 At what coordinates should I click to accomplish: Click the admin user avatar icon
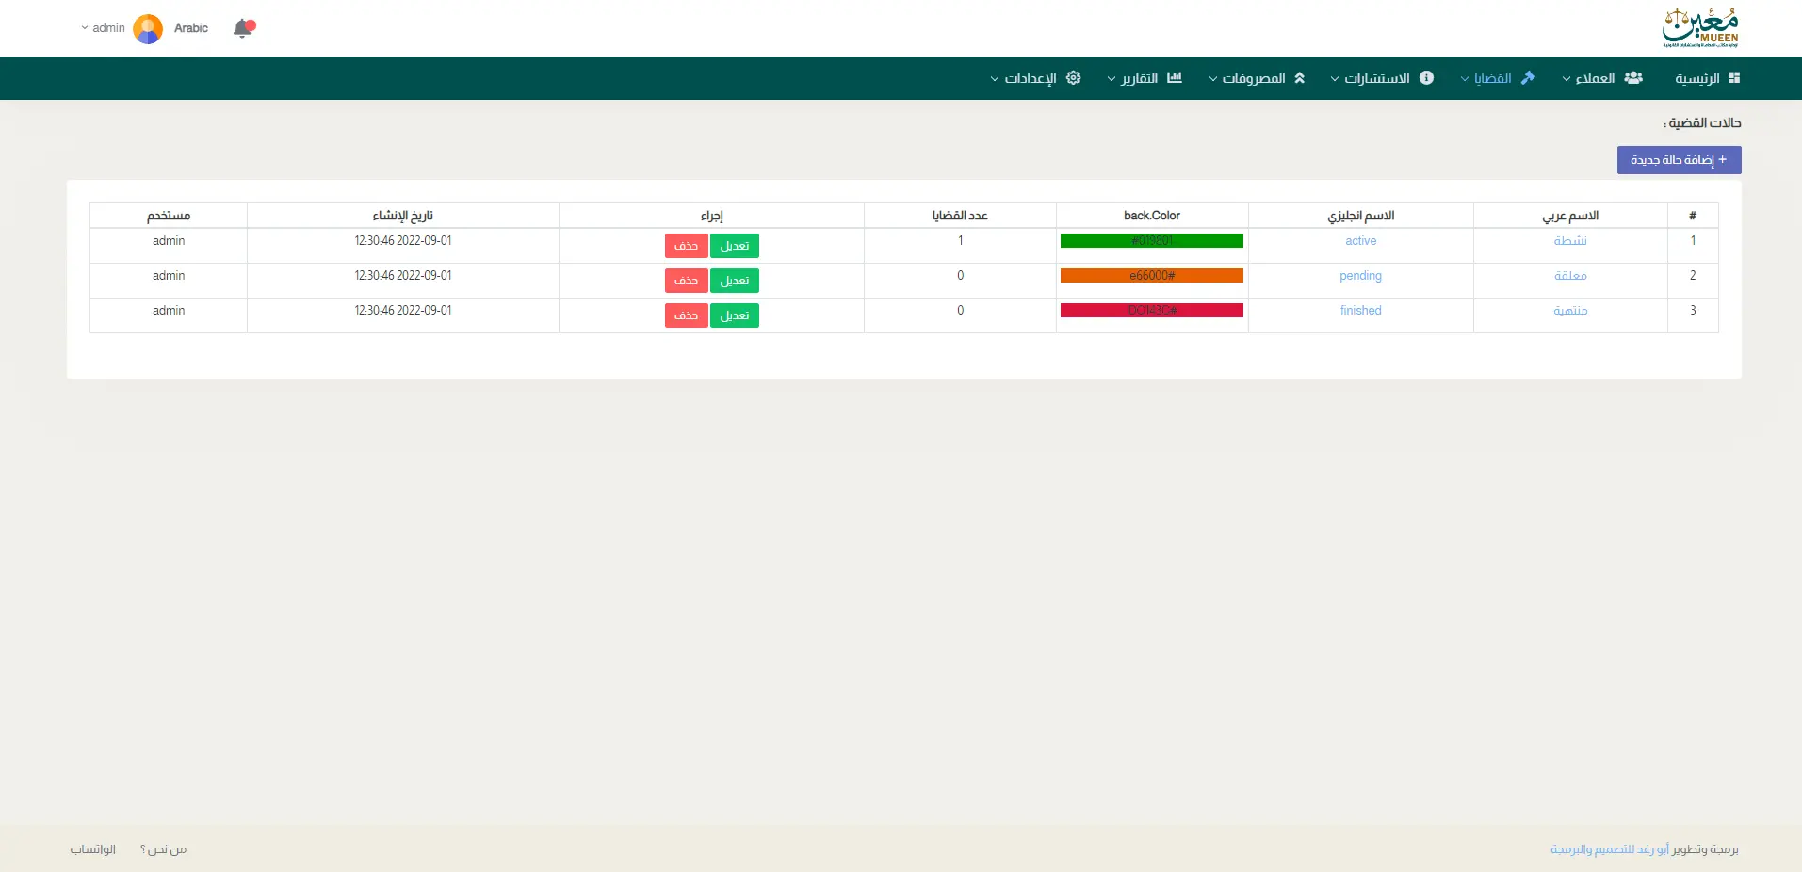[148, 28]
